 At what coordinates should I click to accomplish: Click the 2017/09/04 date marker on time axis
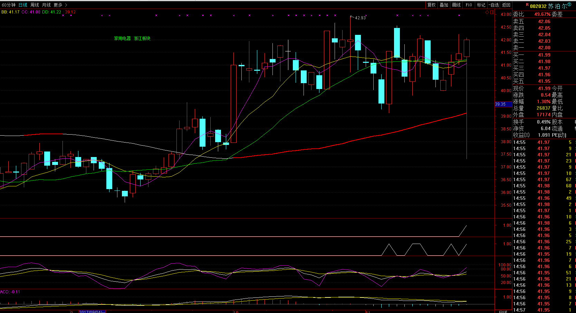(92, 312)
